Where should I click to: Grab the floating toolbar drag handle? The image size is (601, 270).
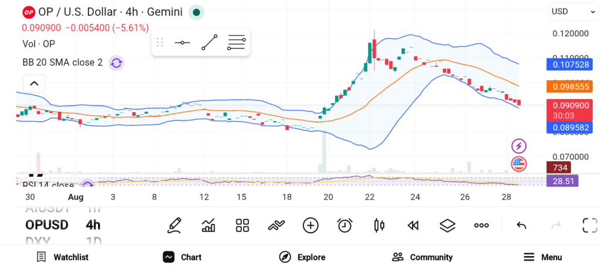[x=160, y=42]
